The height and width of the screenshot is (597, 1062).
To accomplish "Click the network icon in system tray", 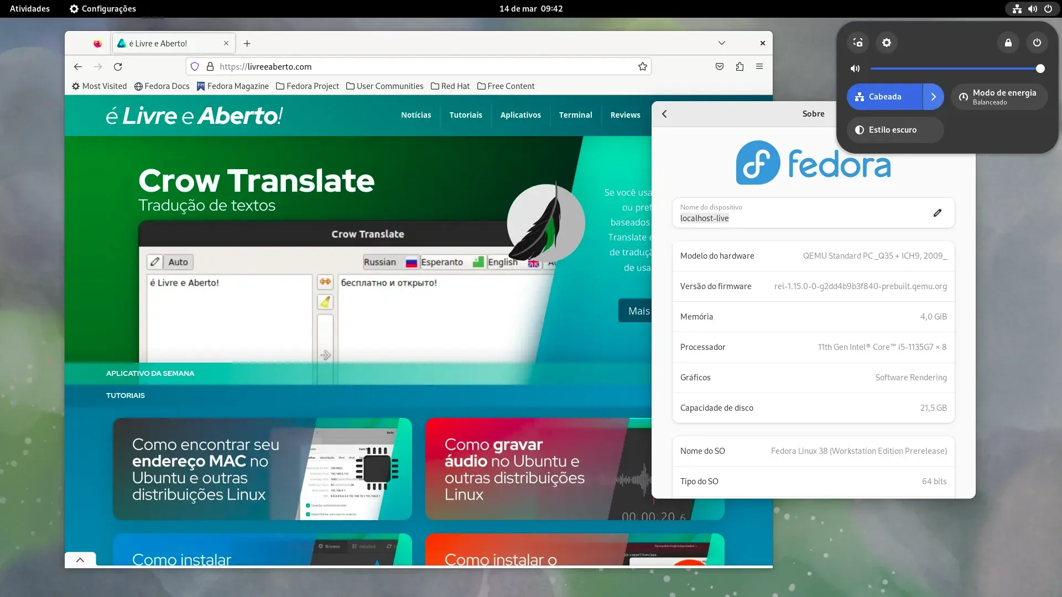I will 1017,9.
